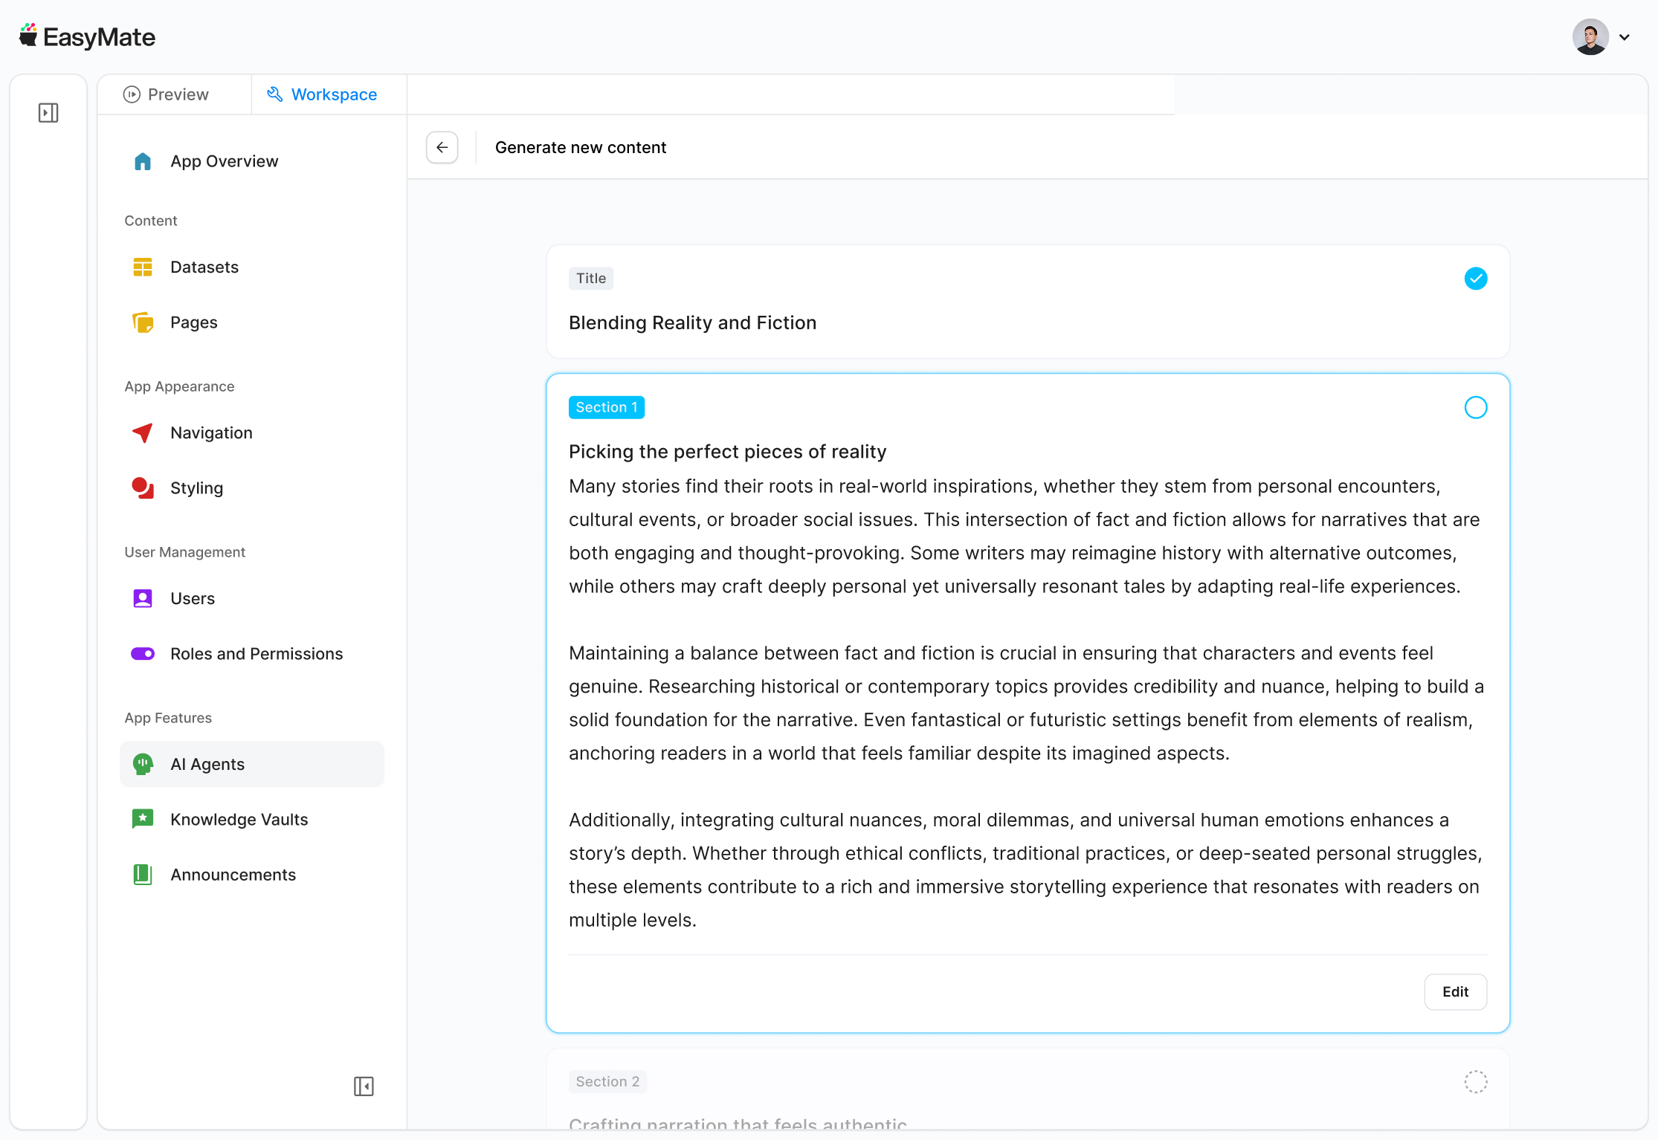The image size is (1658, 1140).
Task: Click the Styling red shapes icon
Action: click(x=143, y=488)
